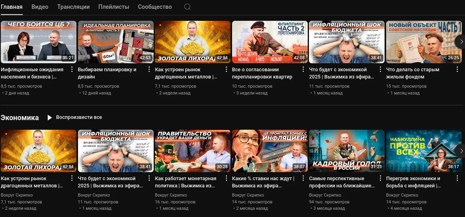The image size is (465, 217).
Task: Open "Набиуллина против всех" video thumbnail
Action: coord(424,151)
